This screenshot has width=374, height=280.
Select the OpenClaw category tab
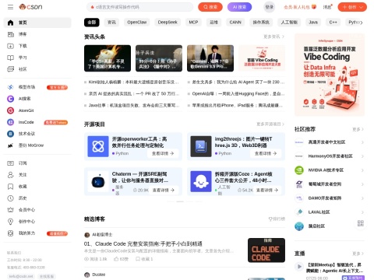coord(137,23)
